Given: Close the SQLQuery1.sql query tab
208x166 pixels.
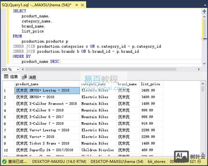Looking at the screenshot, I should click(82, 5).
